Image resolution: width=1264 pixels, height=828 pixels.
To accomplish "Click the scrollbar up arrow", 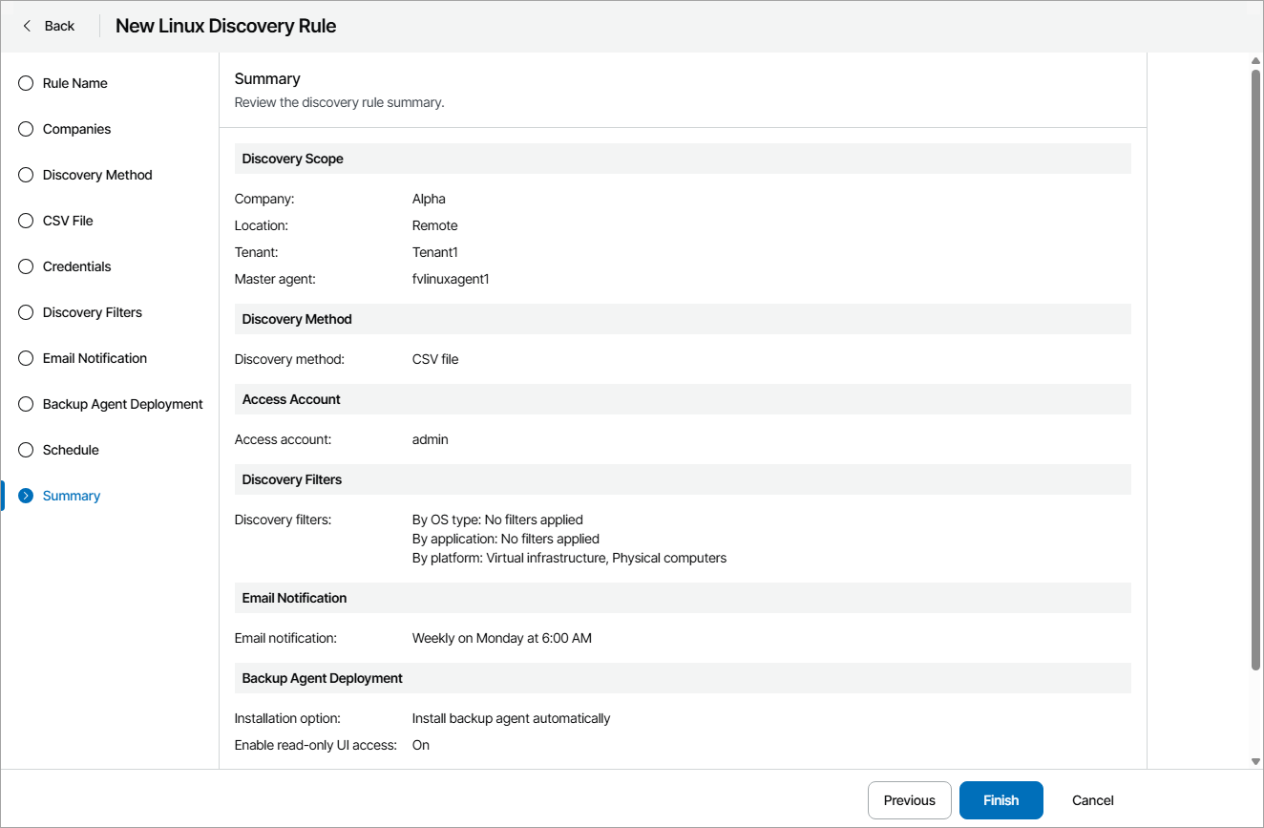I will point(1255,61).
